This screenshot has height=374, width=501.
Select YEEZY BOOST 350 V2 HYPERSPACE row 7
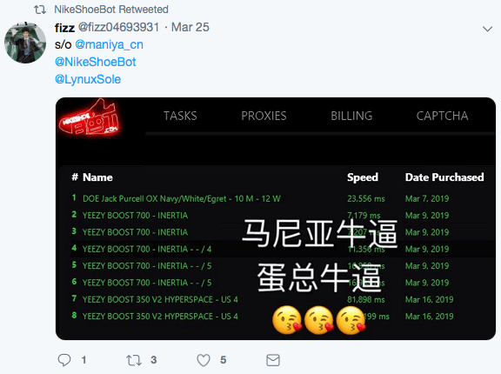click(x=278, y=299)
